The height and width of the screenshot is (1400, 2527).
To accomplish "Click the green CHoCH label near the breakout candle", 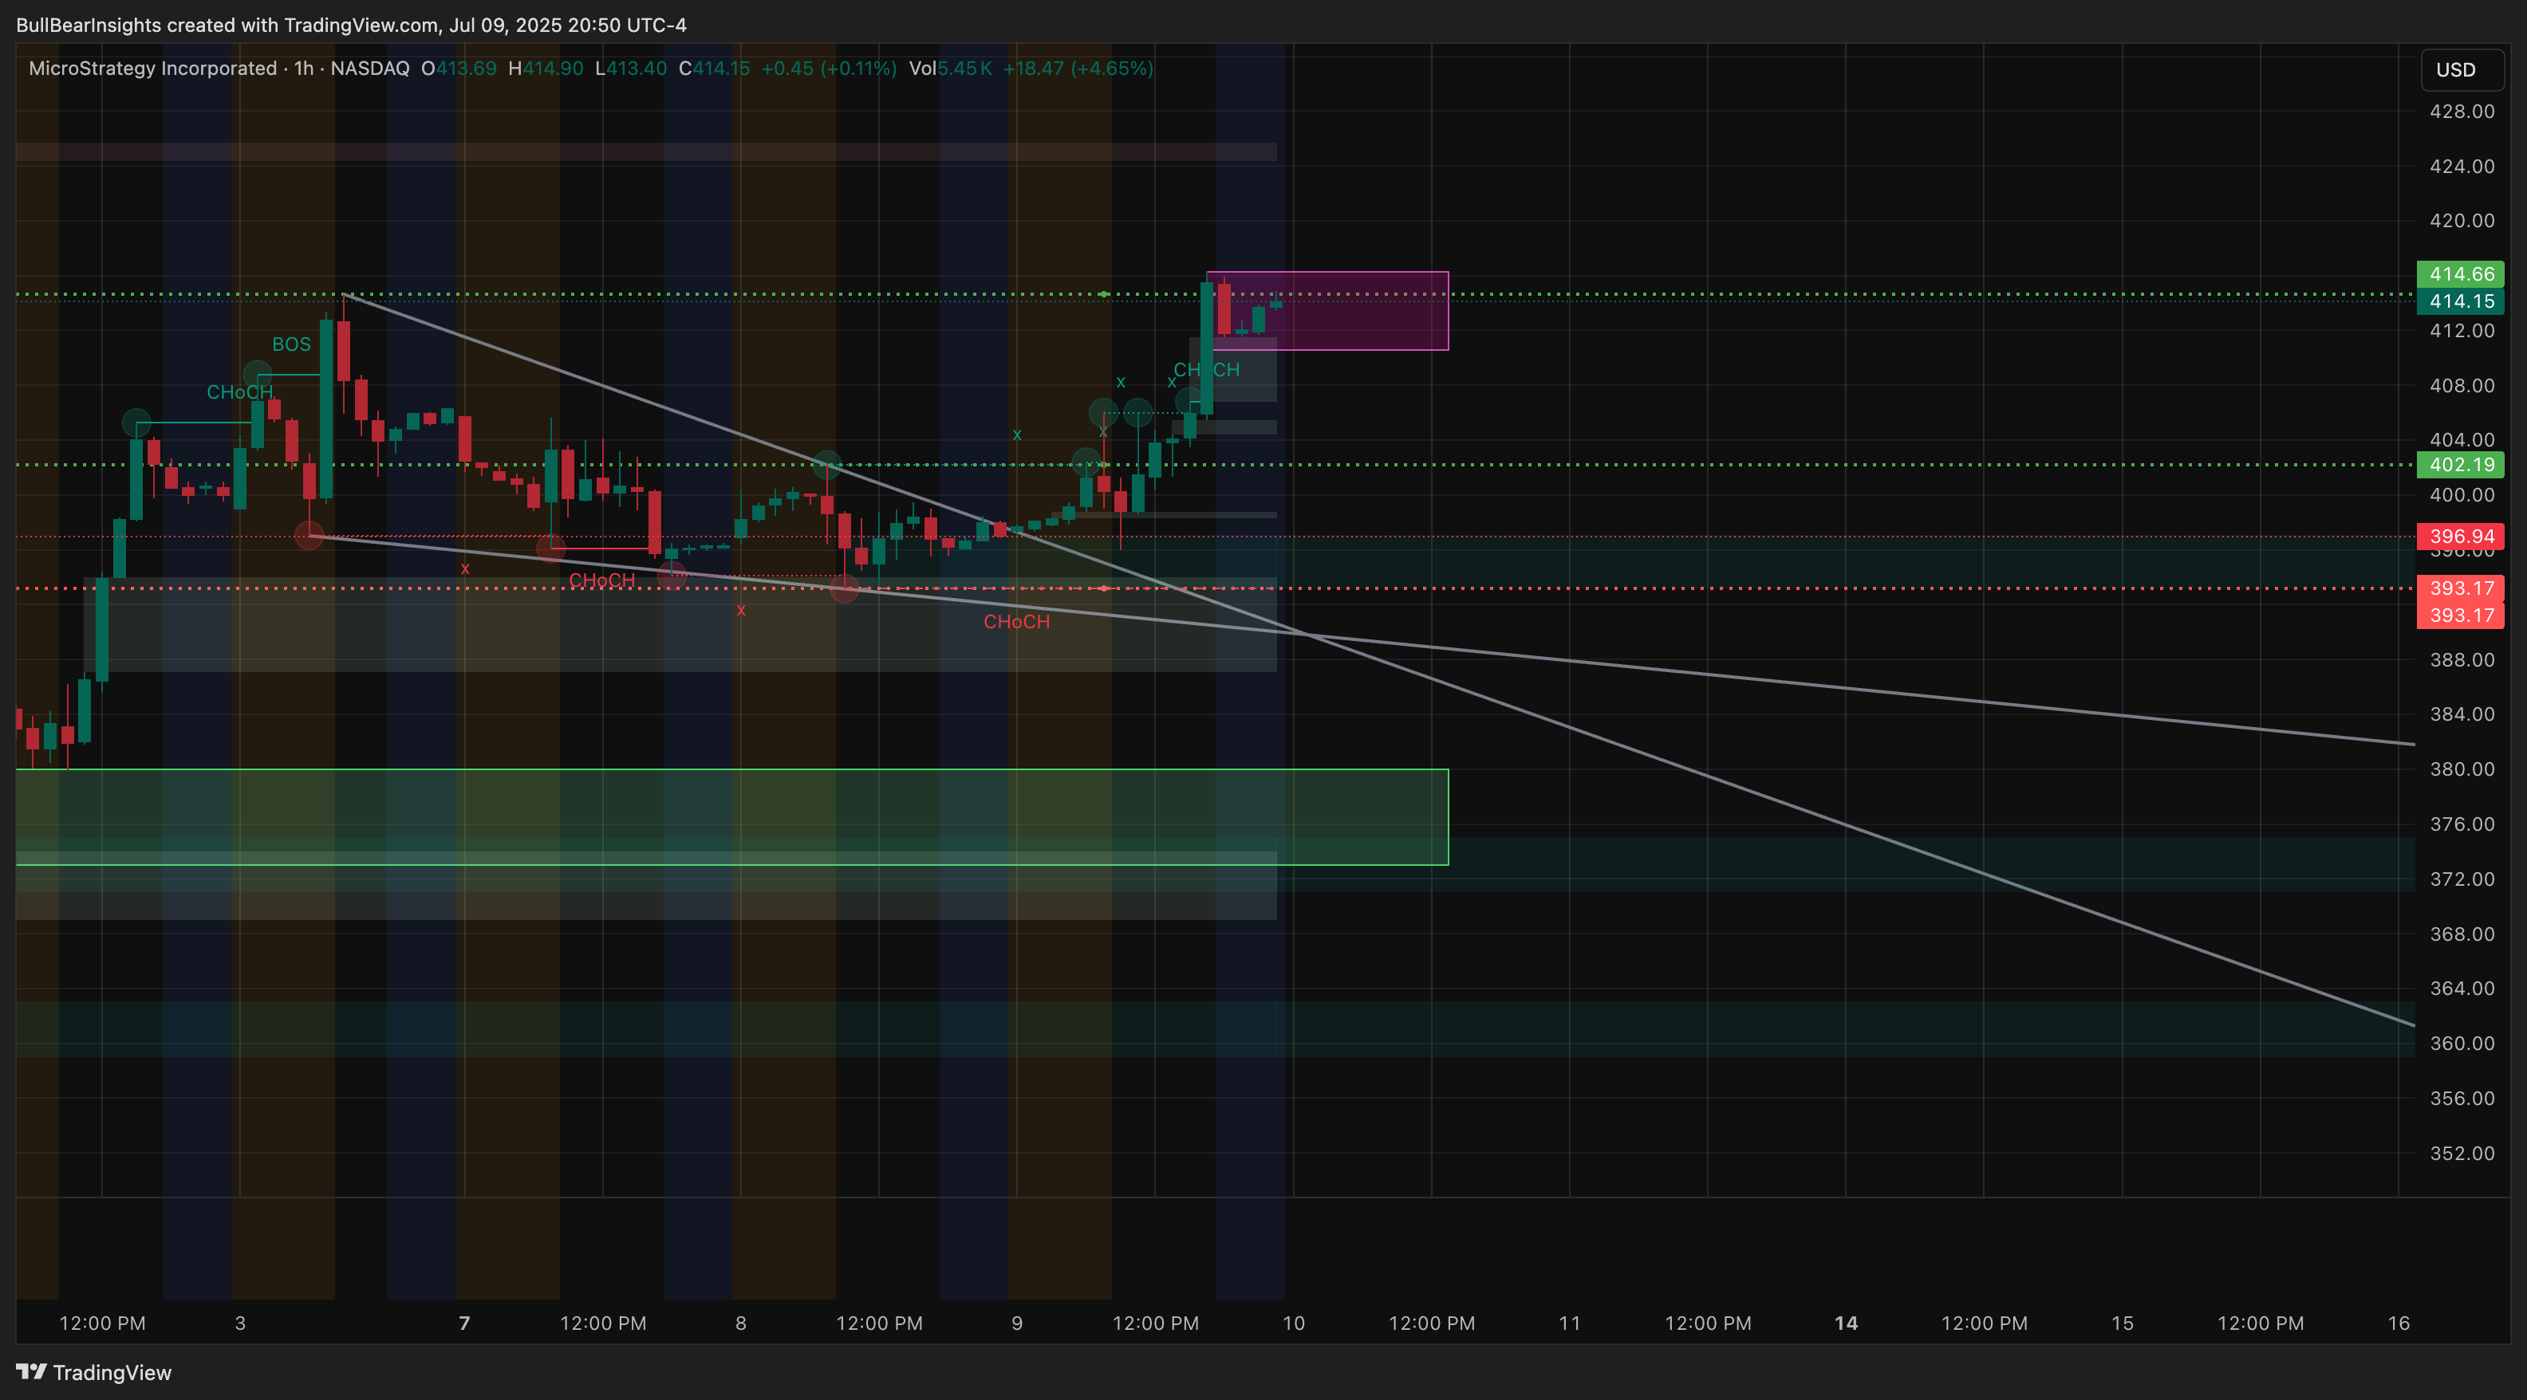I will [1207, 370].
